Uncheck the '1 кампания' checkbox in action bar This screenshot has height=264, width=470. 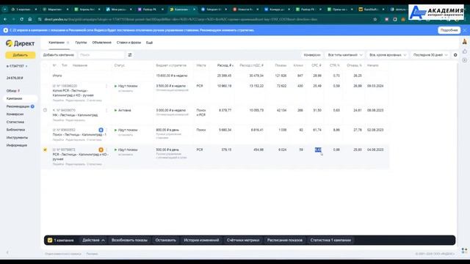point(50,240)
